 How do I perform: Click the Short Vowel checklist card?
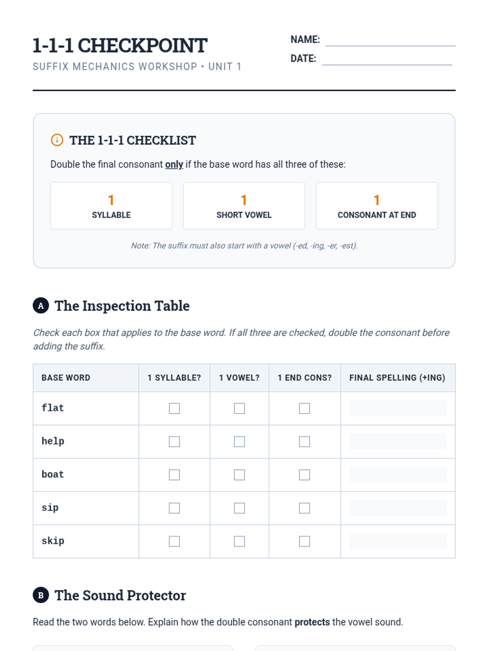coord(244,206)
